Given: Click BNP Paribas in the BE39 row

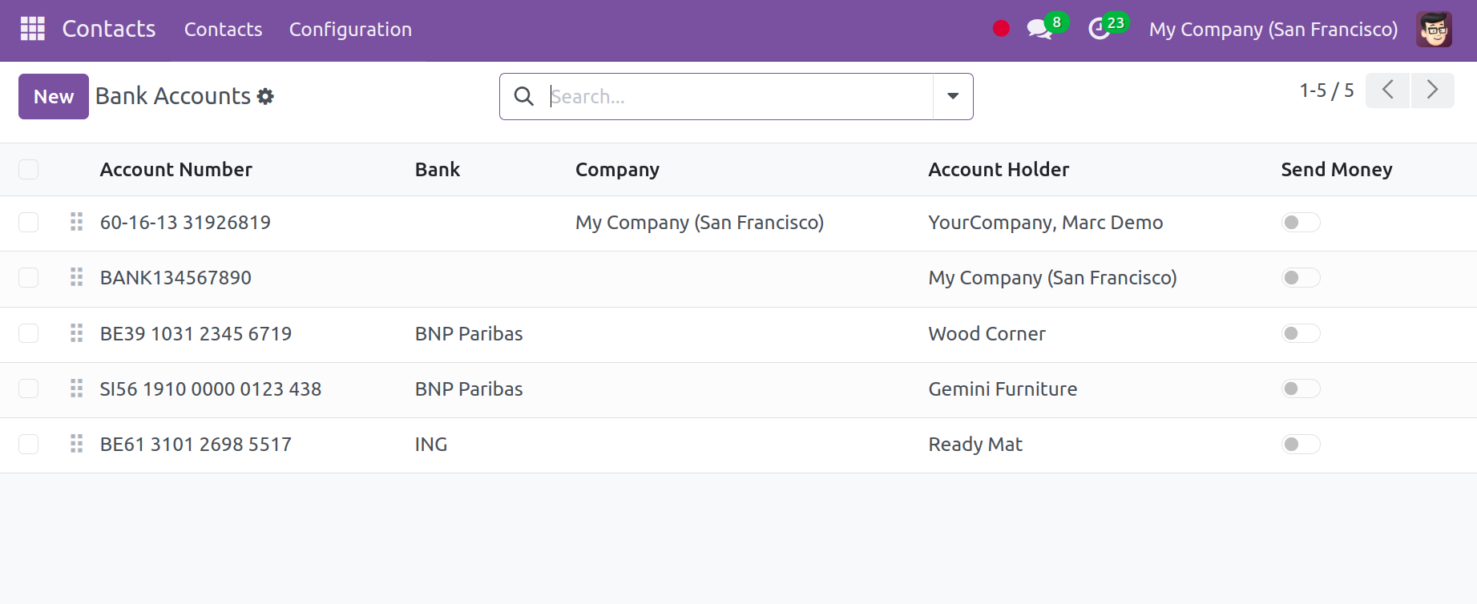Looking at the screenshot, I should 469,334.
